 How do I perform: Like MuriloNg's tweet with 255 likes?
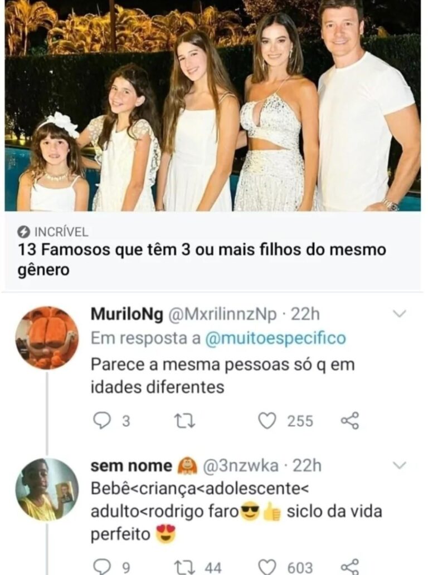tap(268, 421)
